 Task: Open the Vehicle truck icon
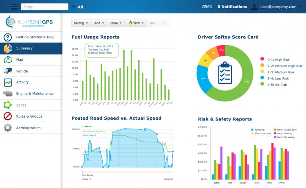(x=8, y=71)
